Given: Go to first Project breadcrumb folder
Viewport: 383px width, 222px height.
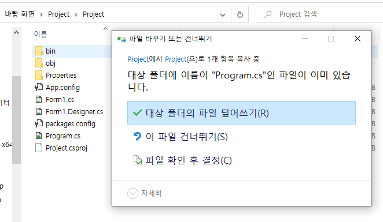Looking at the screenshot, I should coord(58,14).
